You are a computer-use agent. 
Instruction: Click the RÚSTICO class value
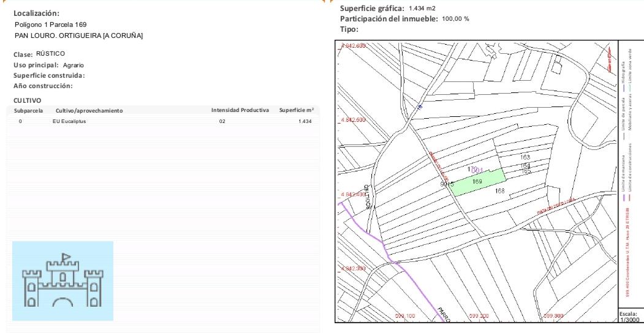coord(50,54)
